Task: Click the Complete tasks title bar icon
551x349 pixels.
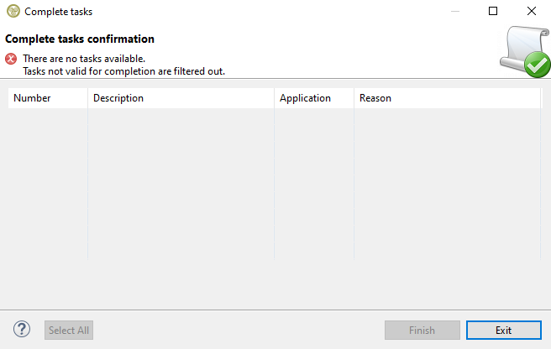Action: click(x=13, y=12)
